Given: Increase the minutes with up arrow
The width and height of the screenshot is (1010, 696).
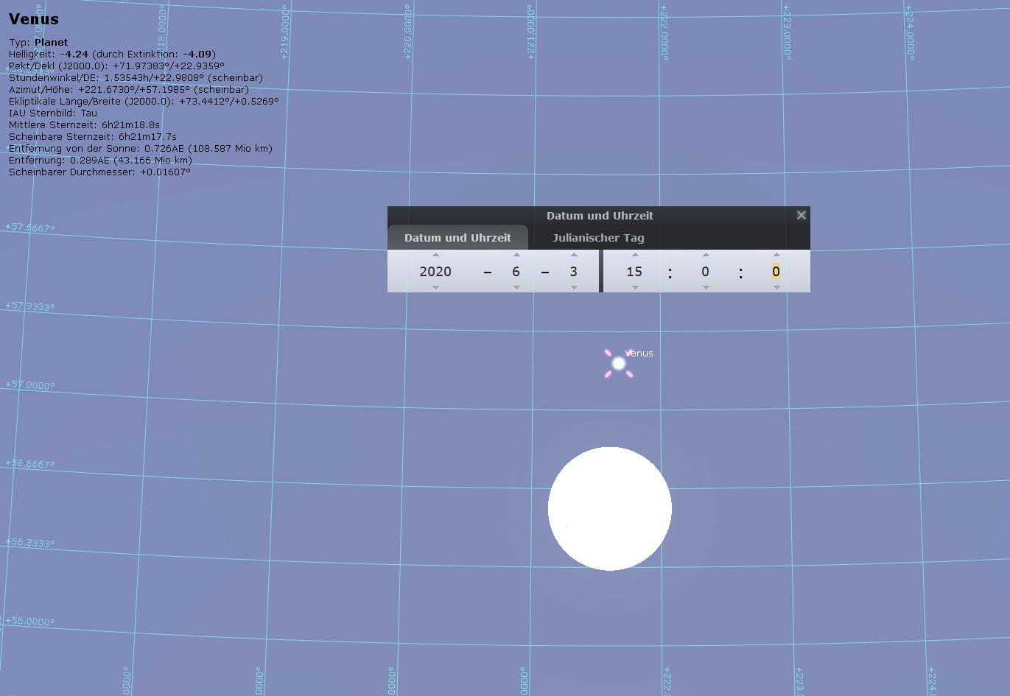Looking at the screenshot, I should (706, 255).
